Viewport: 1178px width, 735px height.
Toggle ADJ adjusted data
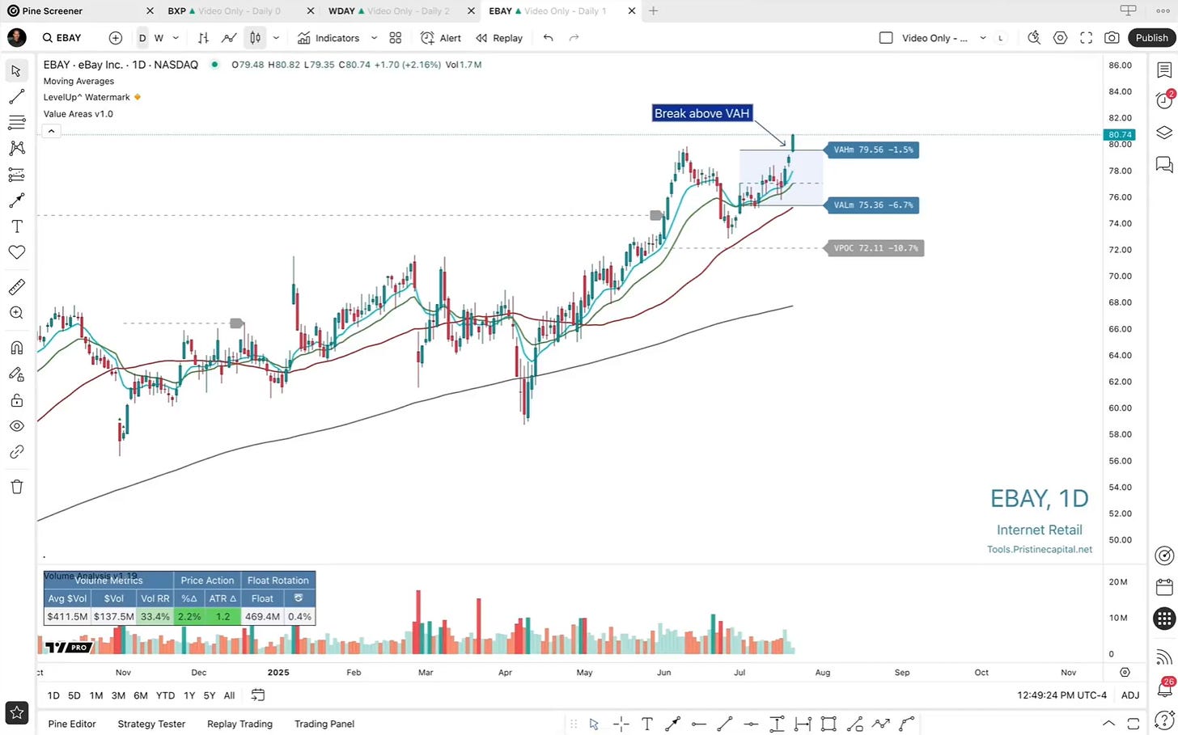[1130, 695]
